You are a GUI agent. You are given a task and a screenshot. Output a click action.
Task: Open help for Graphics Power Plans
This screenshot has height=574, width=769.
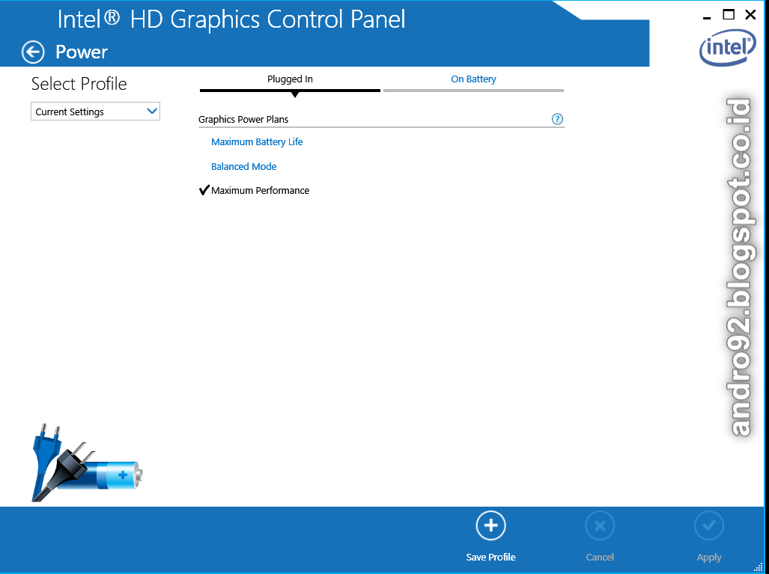(x=557, y=119)
